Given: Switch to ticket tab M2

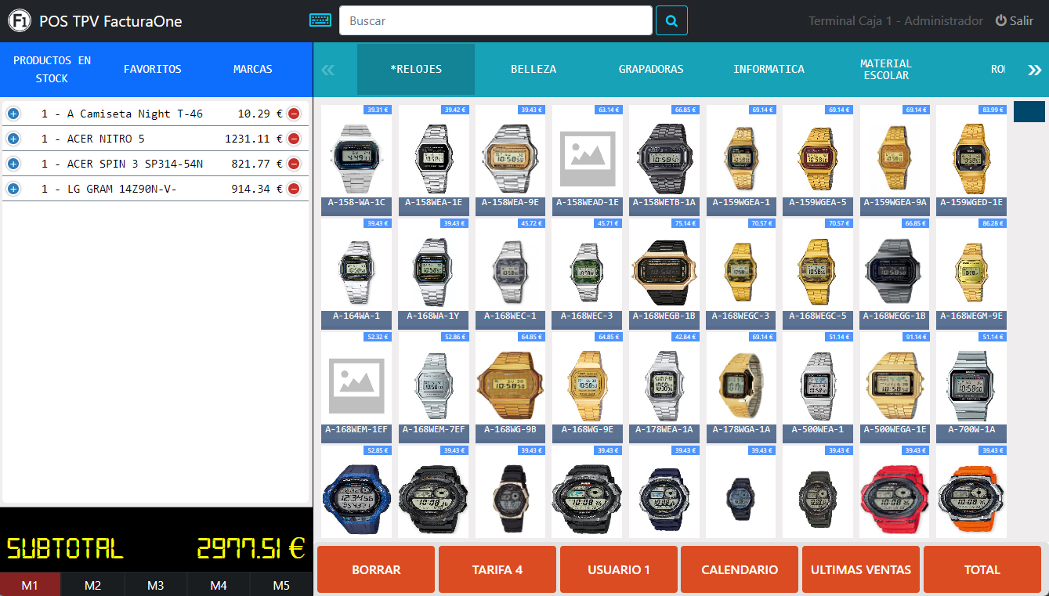Looking at the screenshot, I should (x=92, y=585).
